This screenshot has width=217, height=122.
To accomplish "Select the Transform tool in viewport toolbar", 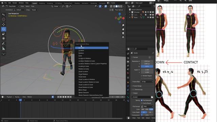I will click(x=4, y=38).
